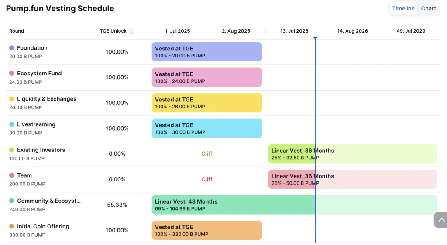Click the TGE Unlock info icon
The width and height of the screenshot is (447, 245).
pos(131,31)
